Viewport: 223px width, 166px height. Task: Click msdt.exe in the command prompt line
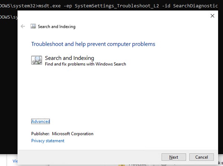tap(49, 6)
